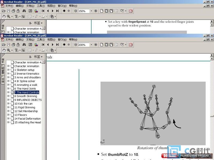Expand 9 INFLUENCE OBJECTS bookmark
Image resolution: width=214 pixels, height=160 pixels.
coord(8,100)
